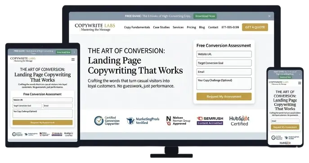Submit tablet Request My Assessment button
The width and height of the screenshot is (309, 163).
click(42, 123)
